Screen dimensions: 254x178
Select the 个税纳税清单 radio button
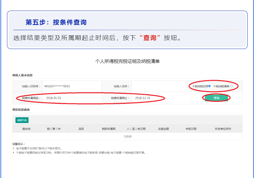(x=231, y=86)
